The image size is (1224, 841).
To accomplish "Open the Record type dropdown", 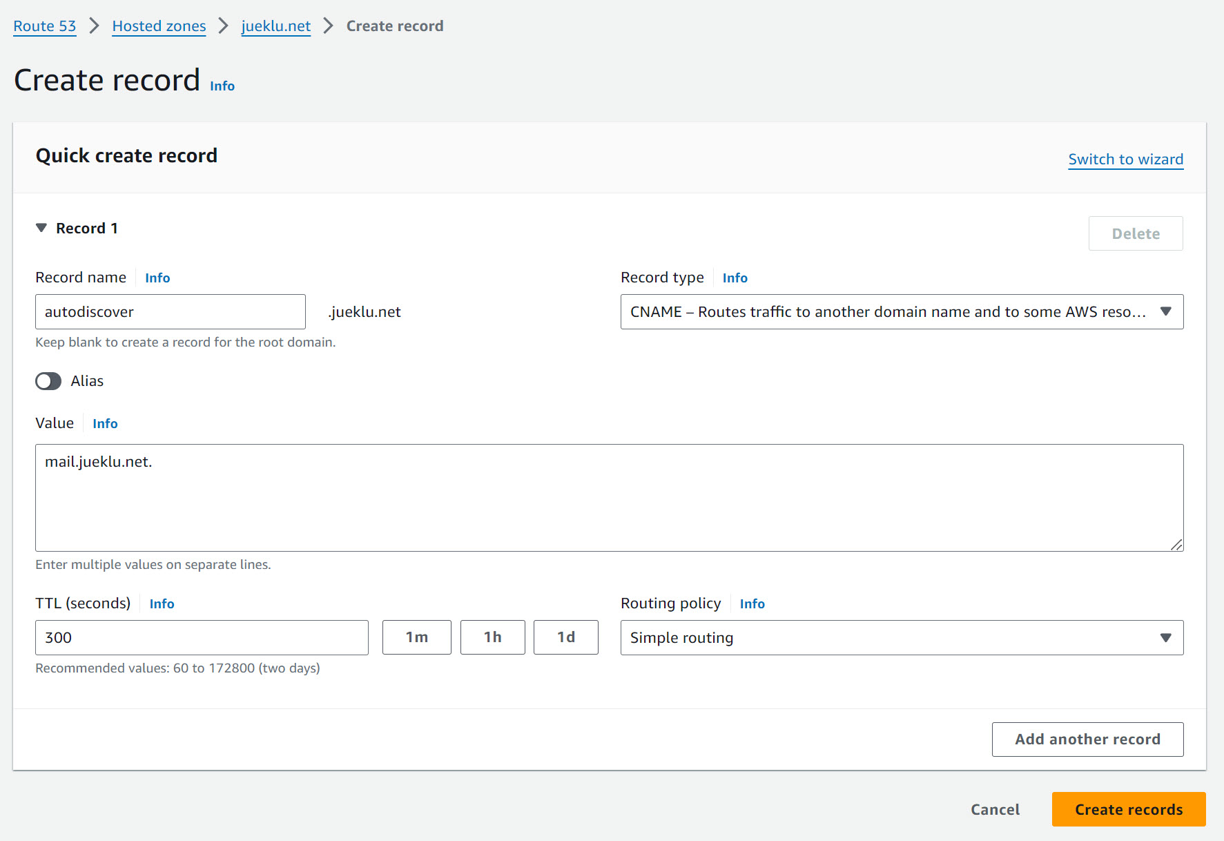I will [x=901, y=312].
